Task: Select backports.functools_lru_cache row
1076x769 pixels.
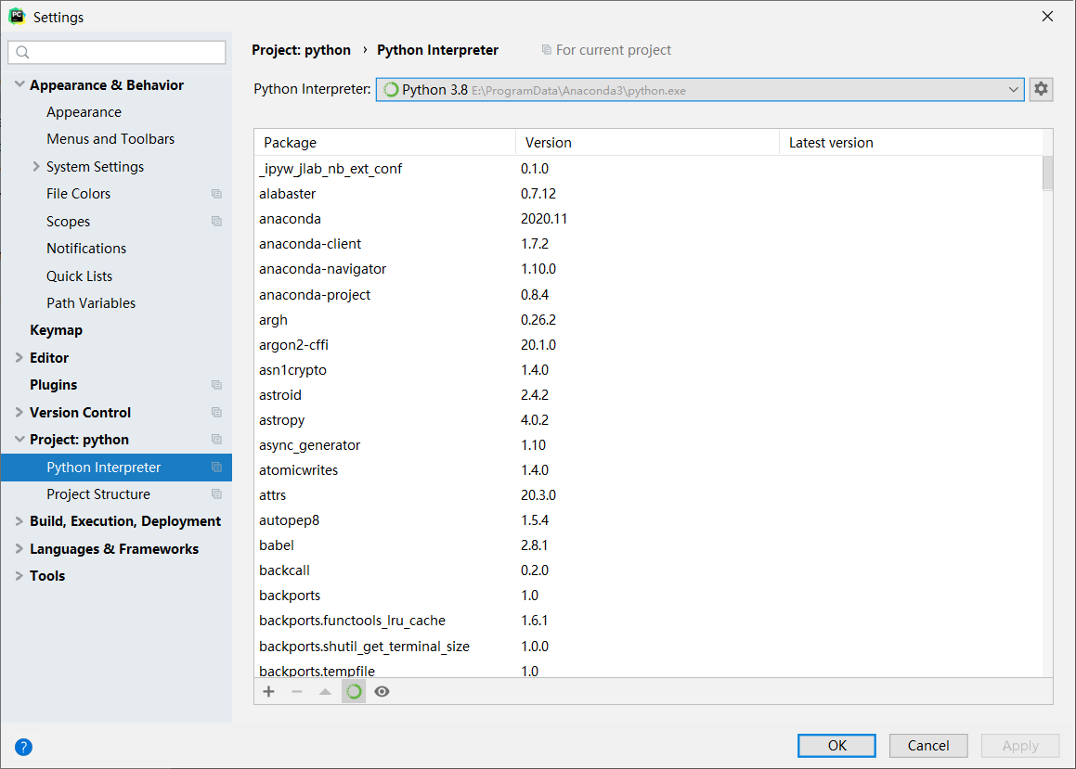Action: click(649, 621)
